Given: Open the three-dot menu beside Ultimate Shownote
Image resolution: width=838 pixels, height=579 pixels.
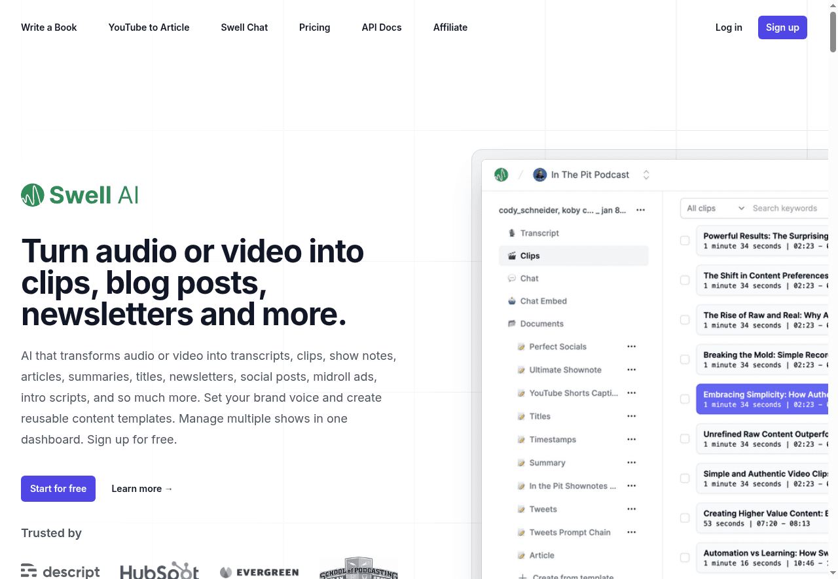Looking at the screenshot, I should click(x=631, y=370).
